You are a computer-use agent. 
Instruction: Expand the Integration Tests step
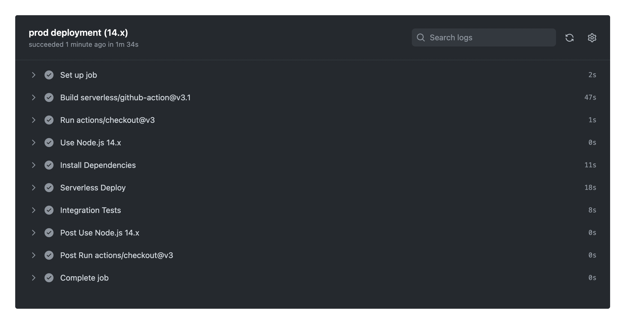pyautogui.click(x=34, y=210)
